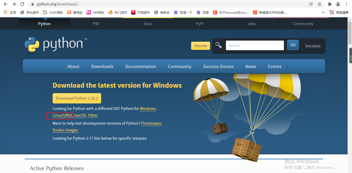Click 'Download the latest version for Windows' heading
This screenshot has height=173, width=352.
tap(117, 85)
